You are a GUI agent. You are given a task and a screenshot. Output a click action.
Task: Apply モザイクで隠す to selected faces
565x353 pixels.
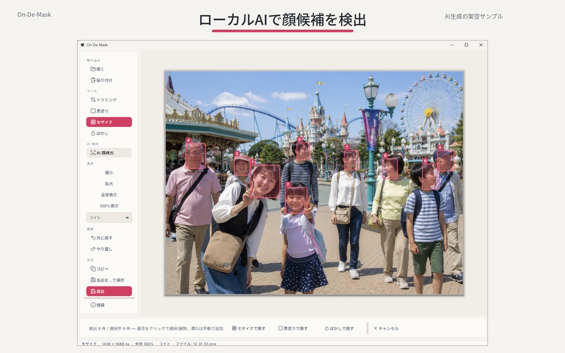249,329
